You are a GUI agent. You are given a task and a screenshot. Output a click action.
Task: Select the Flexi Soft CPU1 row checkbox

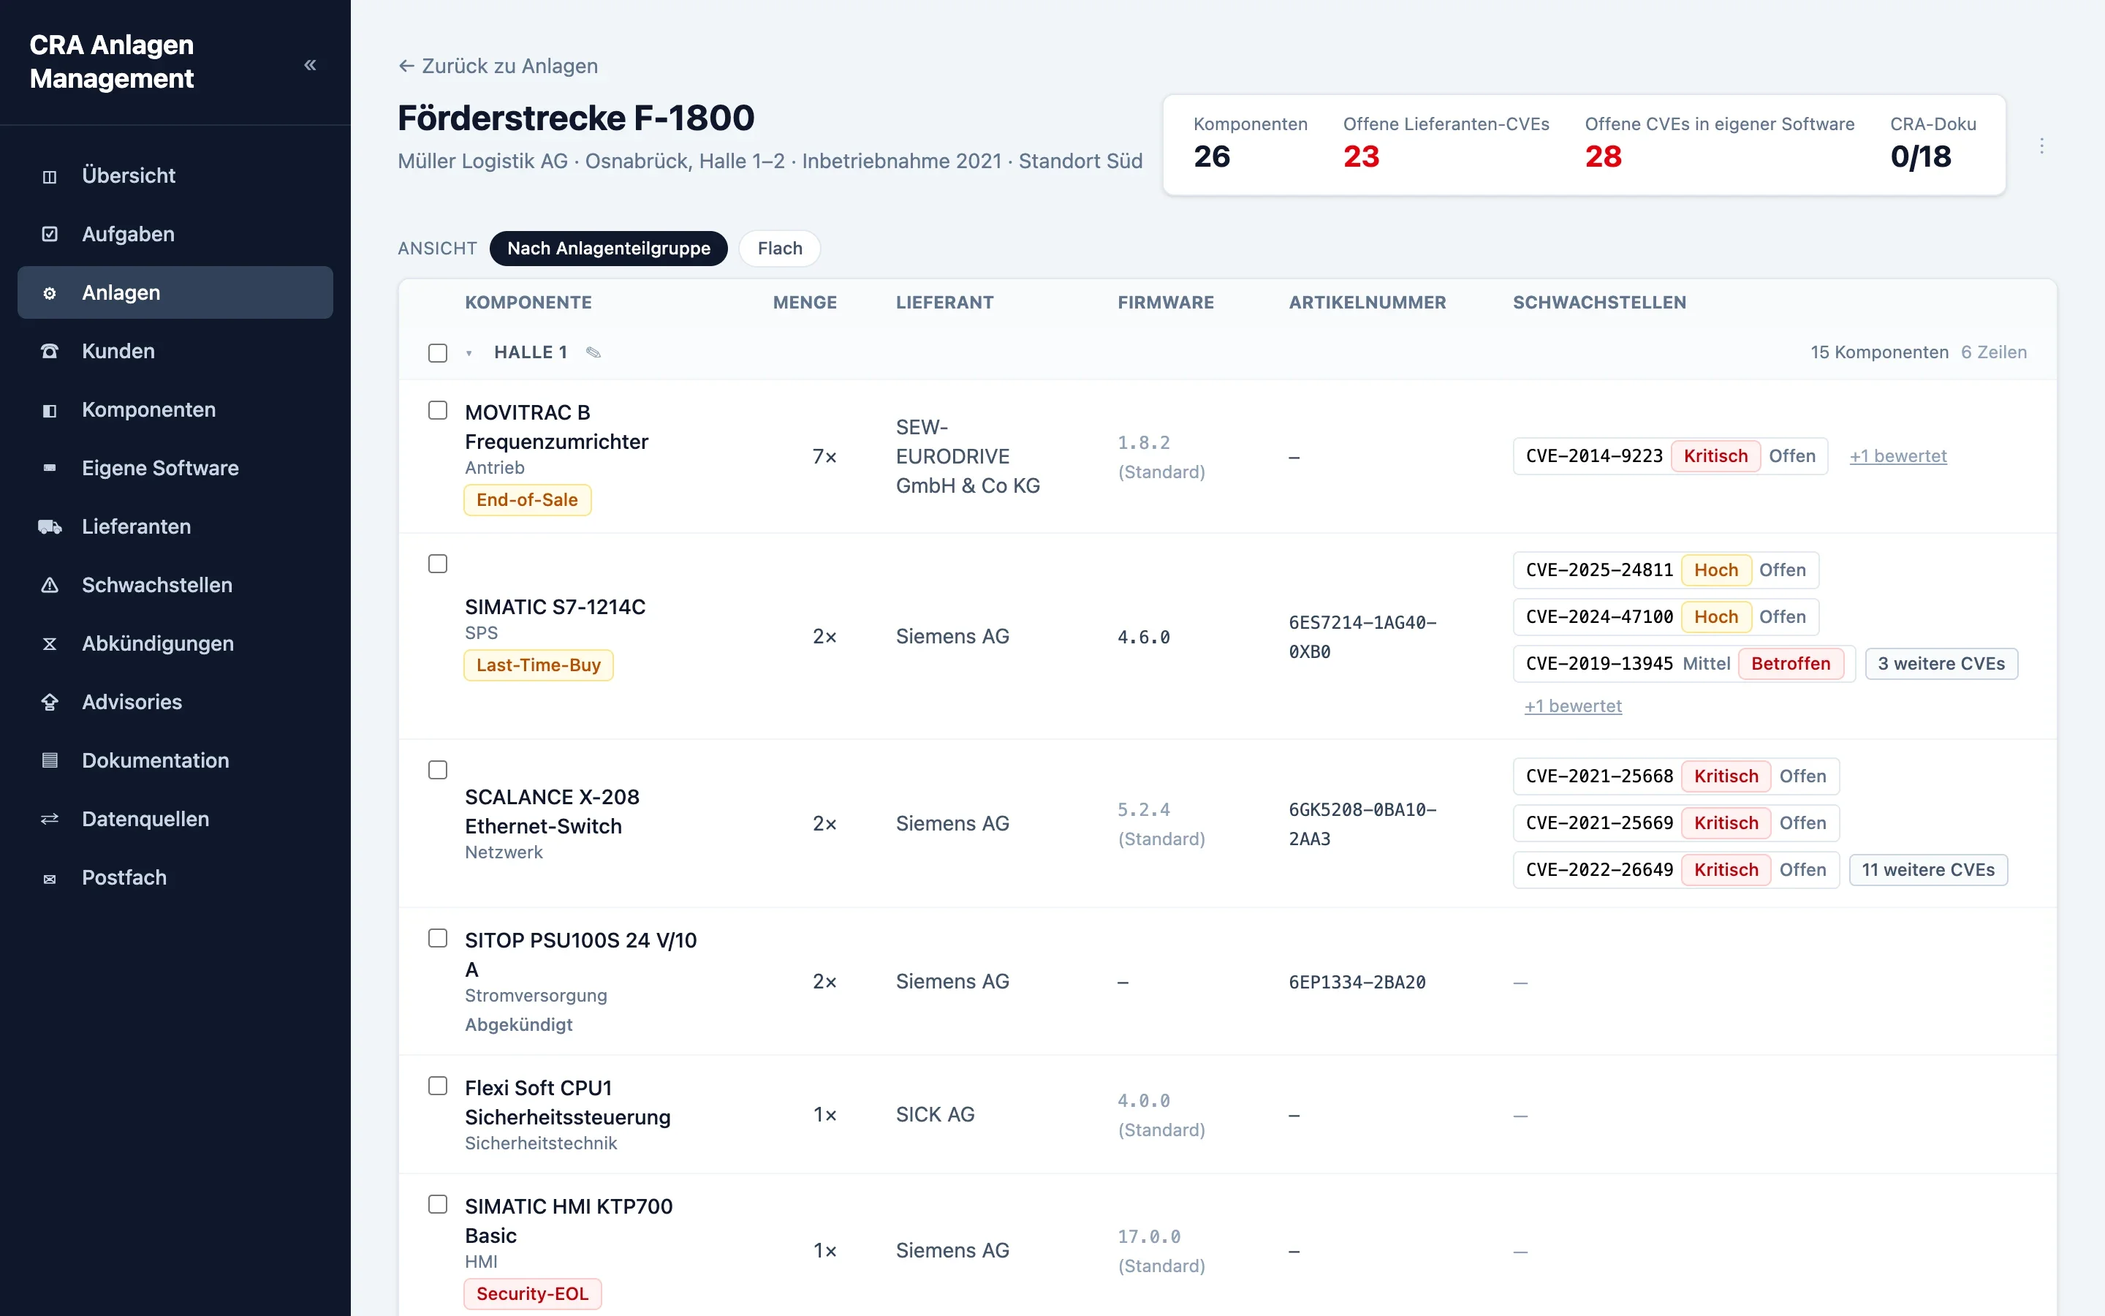438,1086
